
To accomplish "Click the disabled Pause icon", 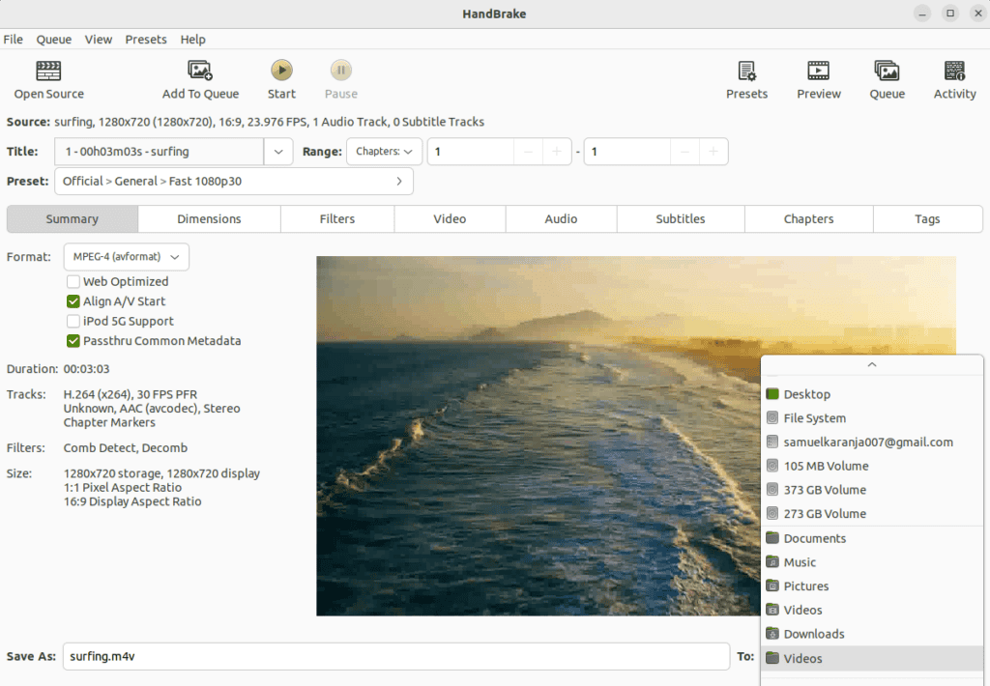I will [341, 71].
